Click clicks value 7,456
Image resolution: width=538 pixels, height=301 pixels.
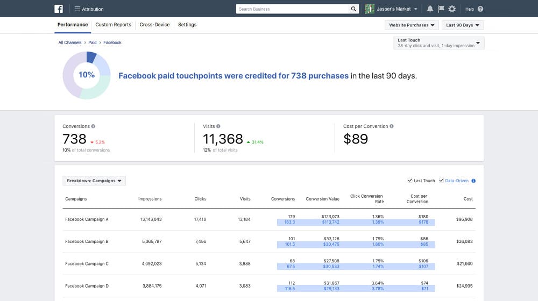pos(201,241)
